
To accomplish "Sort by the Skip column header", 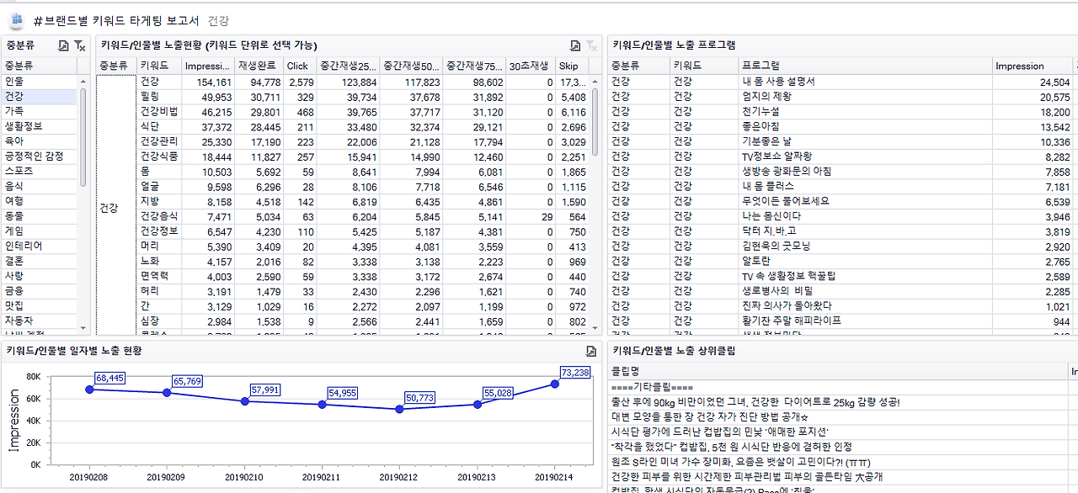I will pos(572,66).
